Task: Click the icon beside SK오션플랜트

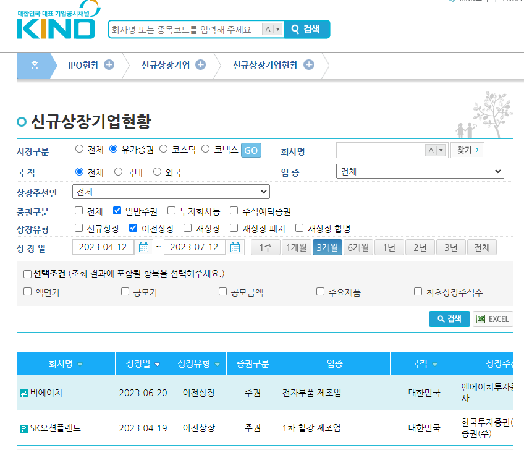Action: click(23, 428)
